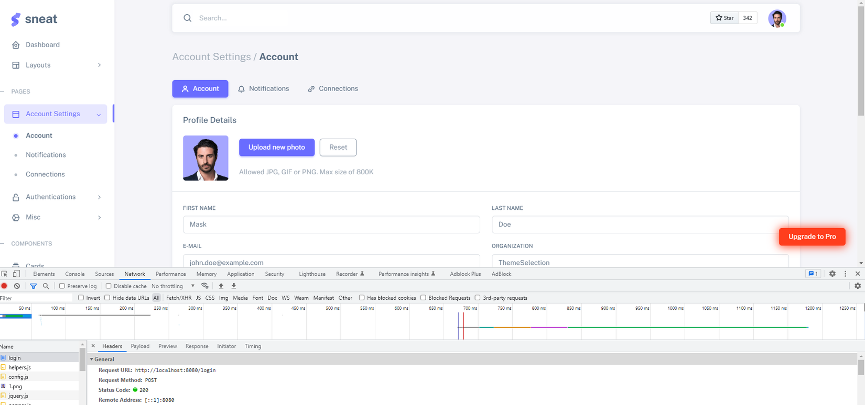Open Network panel settings gear

pyautogui.click(x=858, y=286)
